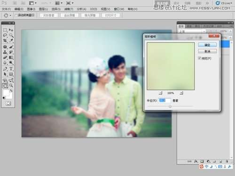Create a new layer icon
This screenshot has width=235, height=176.
[220, 161]
